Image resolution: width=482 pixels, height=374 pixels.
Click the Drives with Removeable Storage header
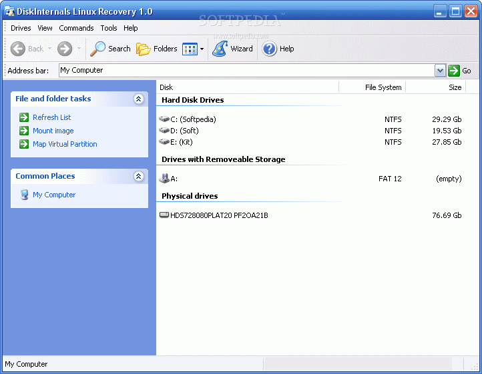224,159
